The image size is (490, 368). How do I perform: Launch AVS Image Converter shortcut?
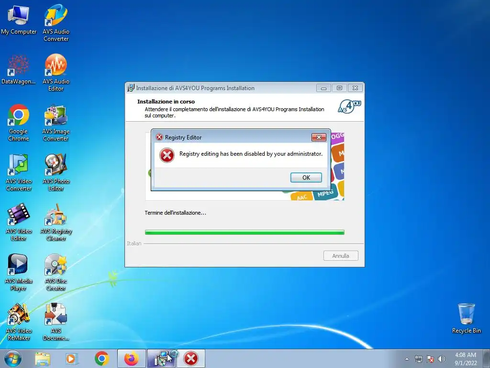pyautogui.click(x=56, y=123)
